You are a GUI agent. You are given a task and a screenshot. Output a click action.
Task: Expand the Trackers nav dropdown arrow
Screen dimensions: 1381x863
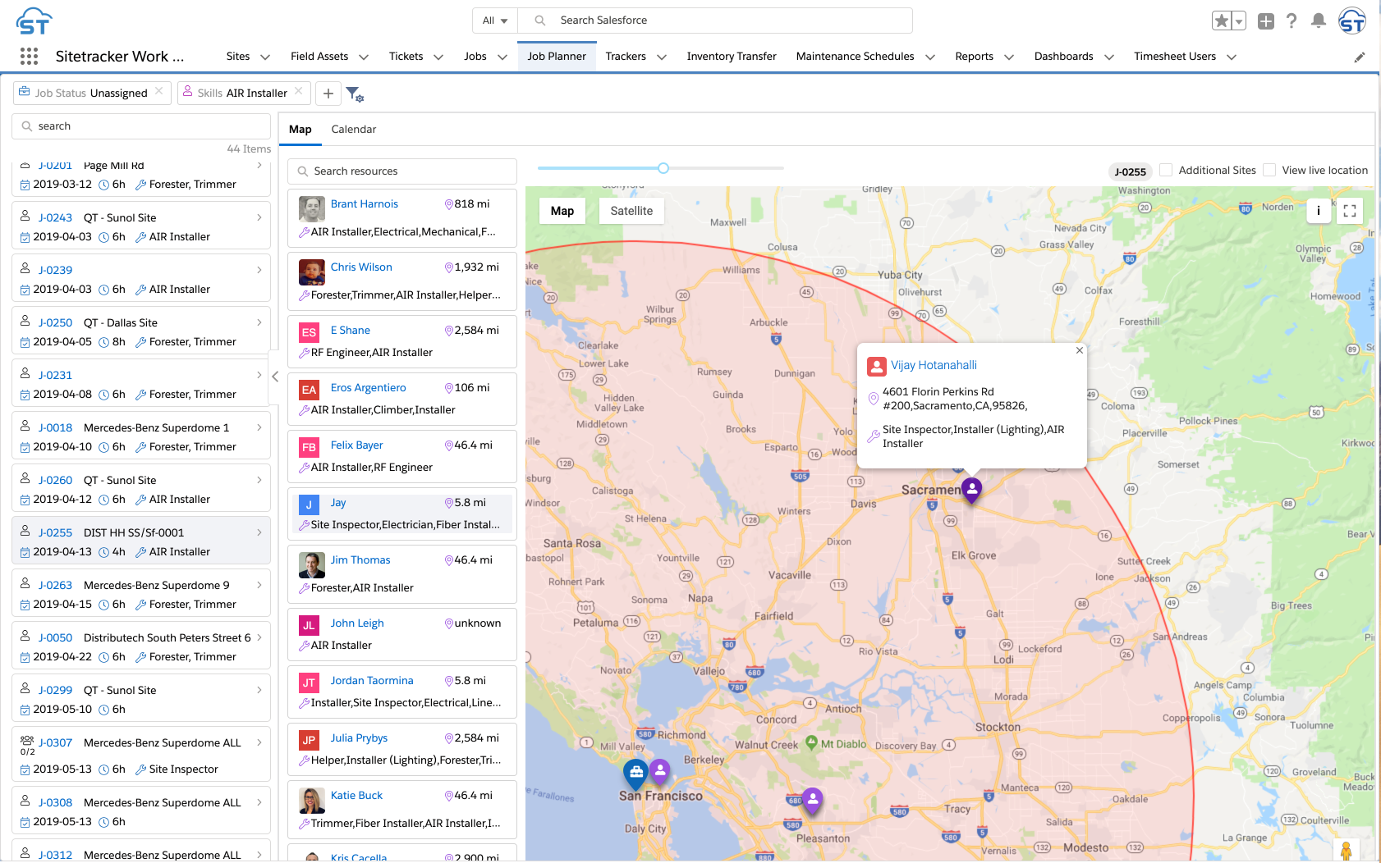click(662, 57)
